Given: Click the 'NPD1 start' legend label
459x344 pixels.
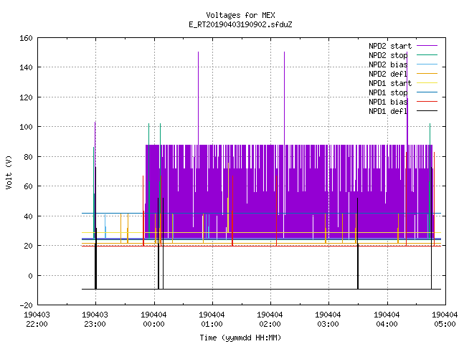Looking at the screenshot, I should (390, 83).
